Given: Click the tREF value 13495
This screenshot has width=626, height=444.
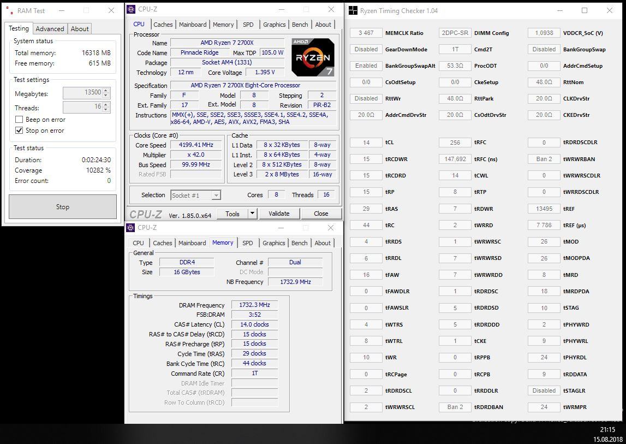Looking at the screenshot, I should pyautogui.click(x=544, y=209).
